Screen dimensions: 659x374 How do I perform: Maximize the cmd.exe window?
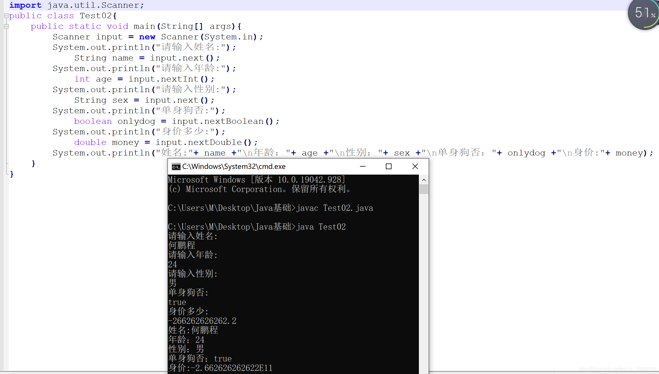click(x=388, y=166)
